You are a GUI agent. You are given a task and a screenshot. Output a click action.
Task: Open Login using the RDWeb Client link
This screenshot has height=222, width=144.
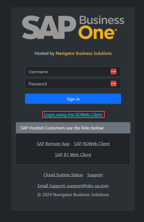tap(73, 115)
